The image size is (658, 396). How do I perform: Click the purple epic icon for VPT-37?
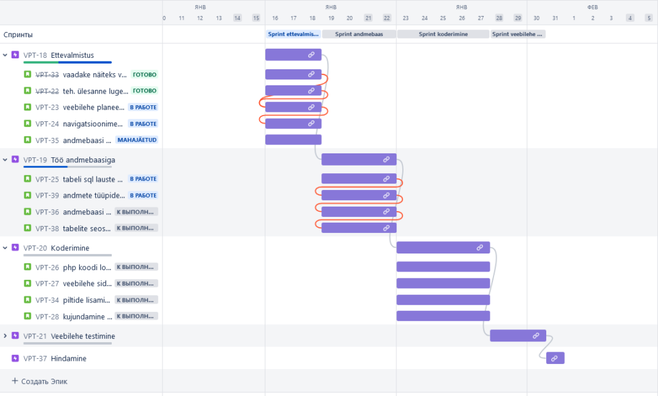click(15, 358)
